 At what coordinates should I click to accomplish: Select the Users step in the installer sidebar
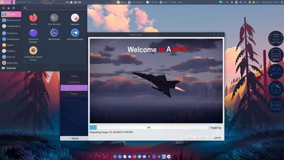point(74,76)
